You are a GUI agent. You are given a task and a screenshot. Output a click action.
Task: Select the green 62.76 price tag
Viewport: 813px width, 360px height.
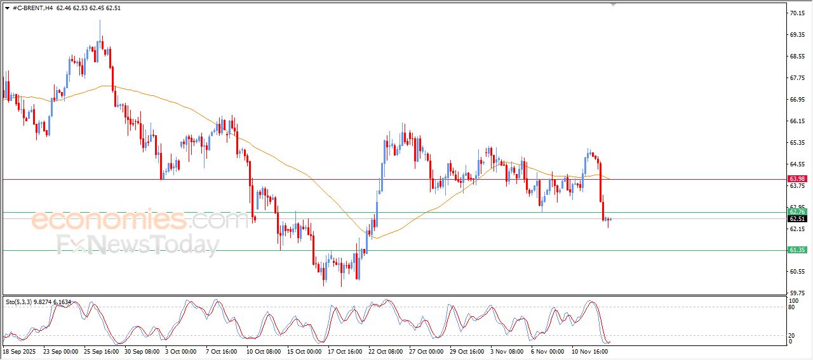point(797,211)
